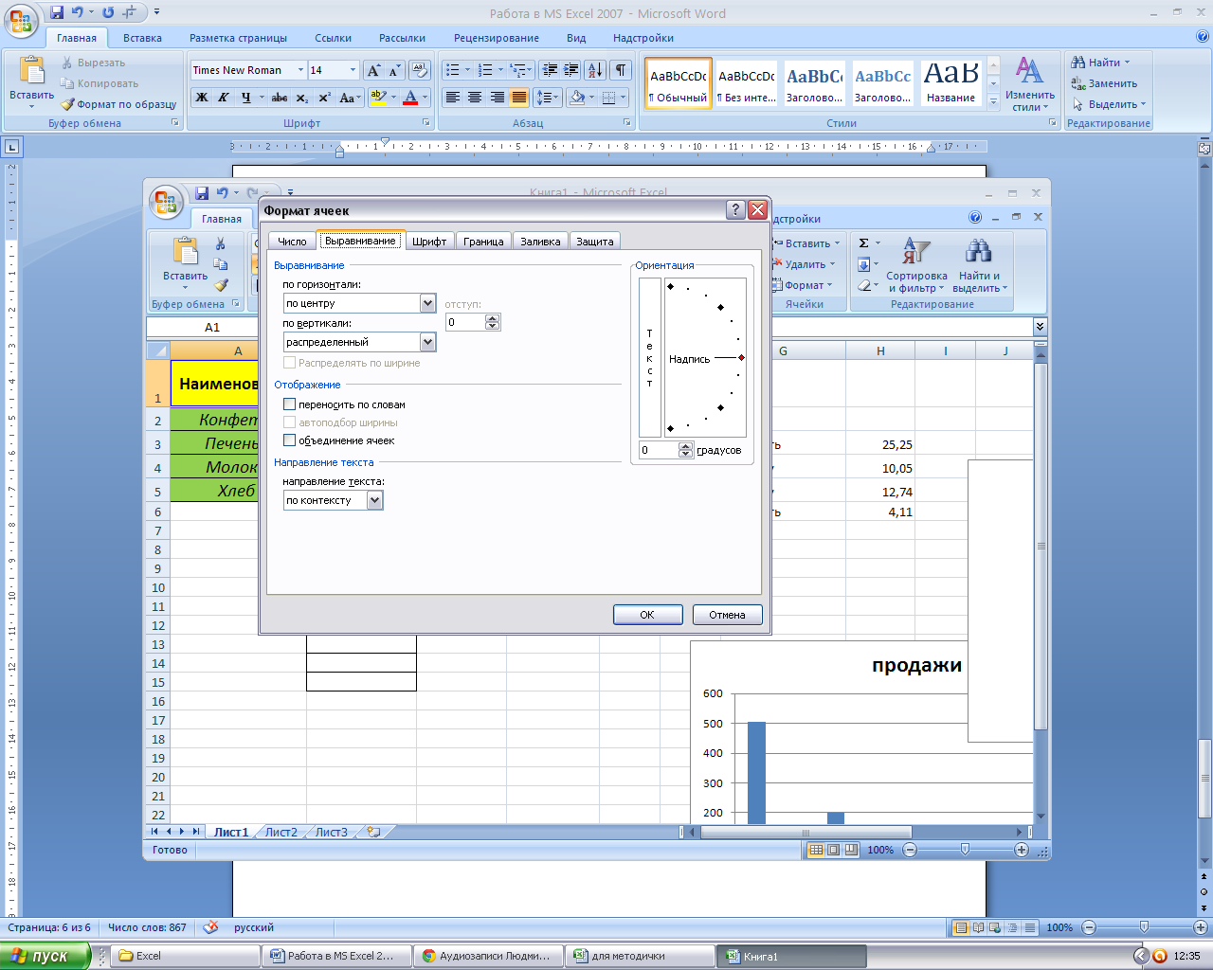Open the 'Заливка' tab in Format Cells dialog

click(540, 242)
